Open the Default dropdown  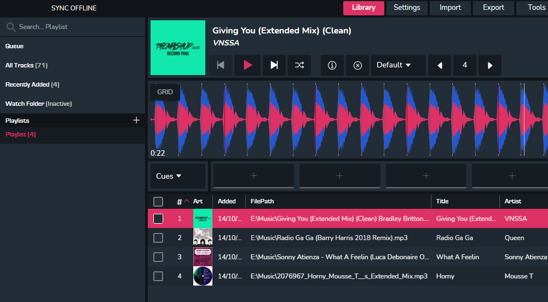click(x=399, y=65)
